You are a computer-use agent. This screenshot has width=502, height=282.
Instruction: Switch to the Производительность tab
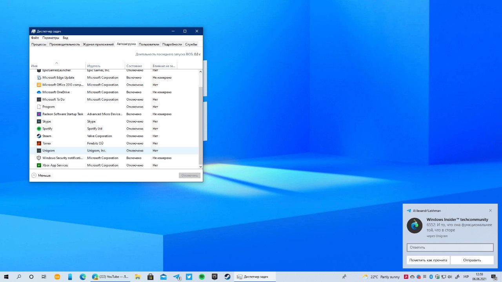click(x=64, y=44)
